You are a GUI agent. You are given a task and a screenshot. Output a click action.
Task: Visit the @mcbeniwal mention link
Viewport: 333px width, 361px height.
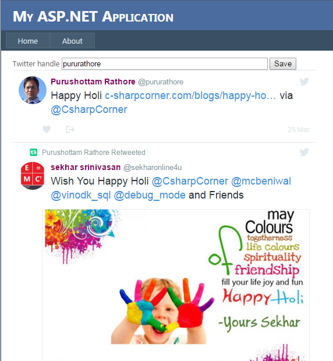261,181
